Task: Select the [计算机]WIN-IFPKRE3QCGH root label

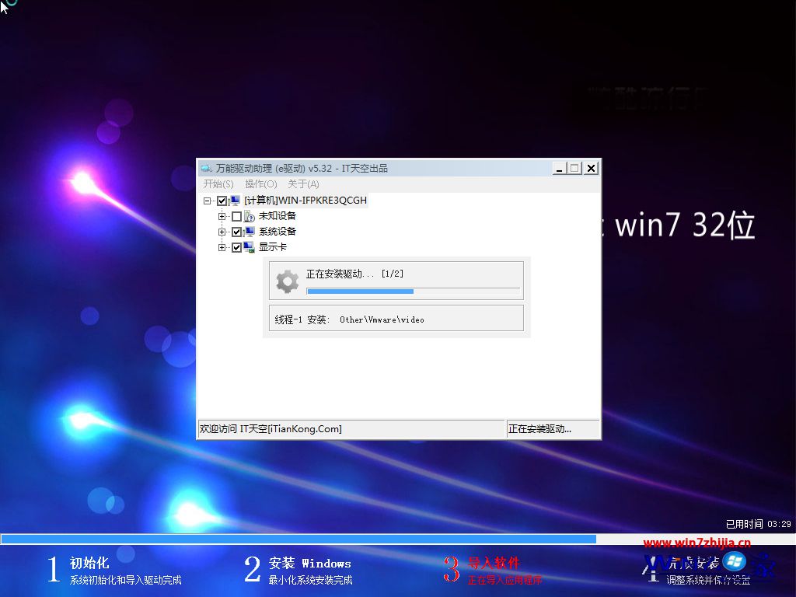Action: click(305, 201)
